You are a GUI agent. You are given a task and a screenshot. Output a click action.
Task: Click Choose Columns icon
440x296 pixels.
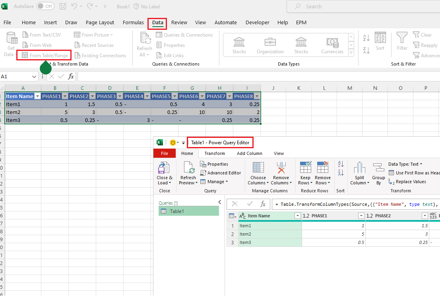click(x=258, y=168)
